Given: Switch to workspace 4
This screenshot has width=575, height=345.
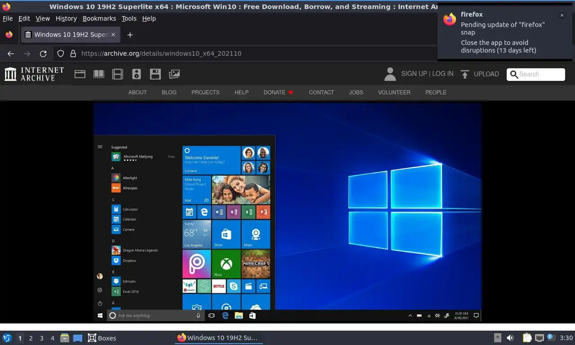Looking at the screenshot, I should (52, 338).
